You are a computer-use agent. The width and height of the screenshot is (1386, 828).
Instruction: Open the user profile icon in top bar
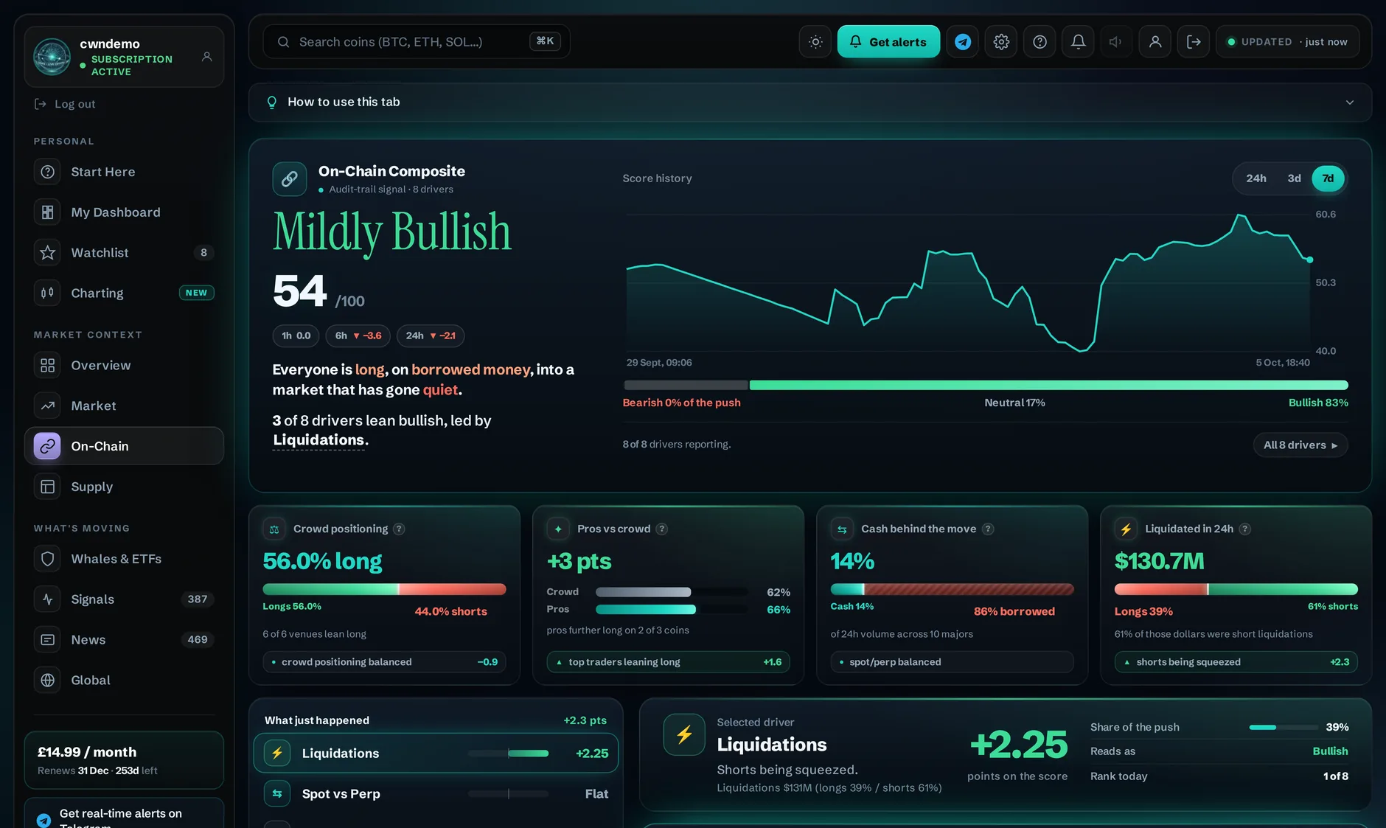point(1155,42)
